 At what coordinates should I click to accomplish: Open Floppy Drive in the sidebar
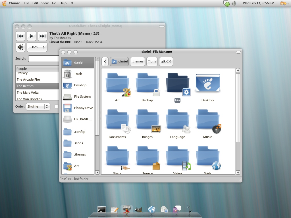(78, 108)
